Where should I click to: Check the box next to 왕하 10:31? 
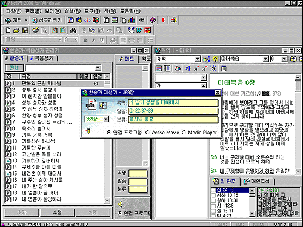[213, 200]
